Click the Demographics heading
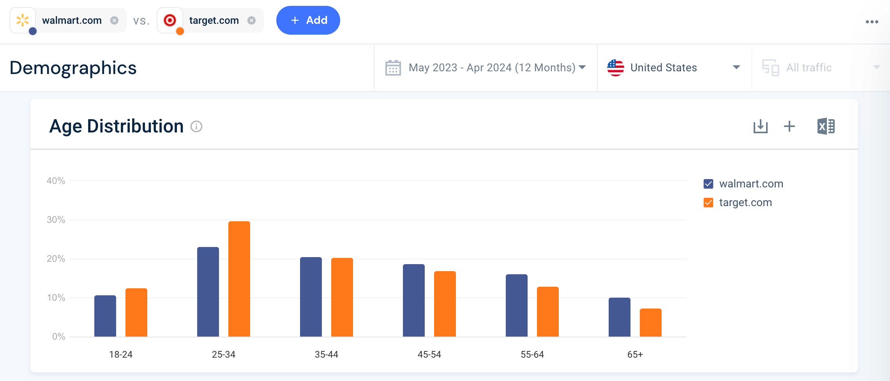The width and height of the screenshot is (890, 381). [x=73, y=67]
